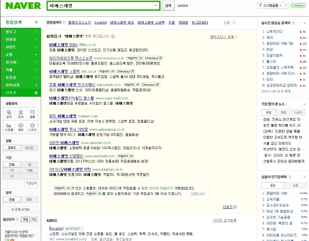The image size is (309, 241).
Task: Set period filter to 1일
Action: [29, 164]
